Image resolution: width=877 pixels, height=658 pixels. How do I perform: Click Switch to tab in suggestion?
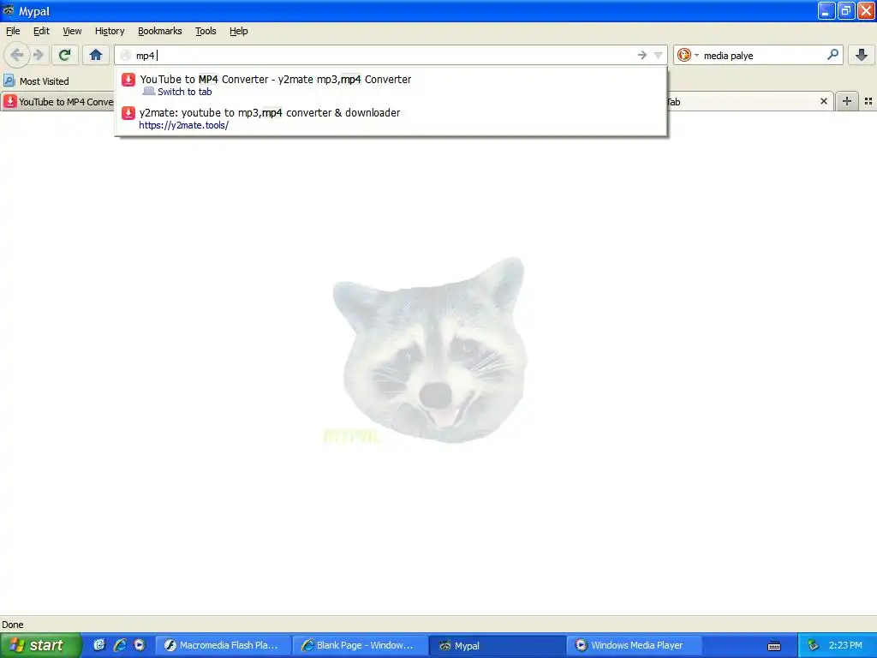coord(185,92)
